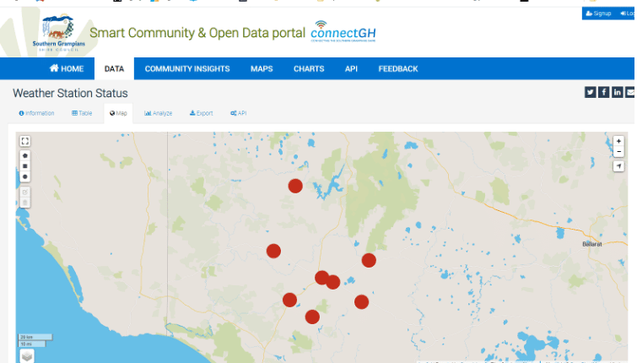Click the map zoom in plus button
Image resolution: width=637 pixels, height=363 pixels.
(x=618, y=141)
